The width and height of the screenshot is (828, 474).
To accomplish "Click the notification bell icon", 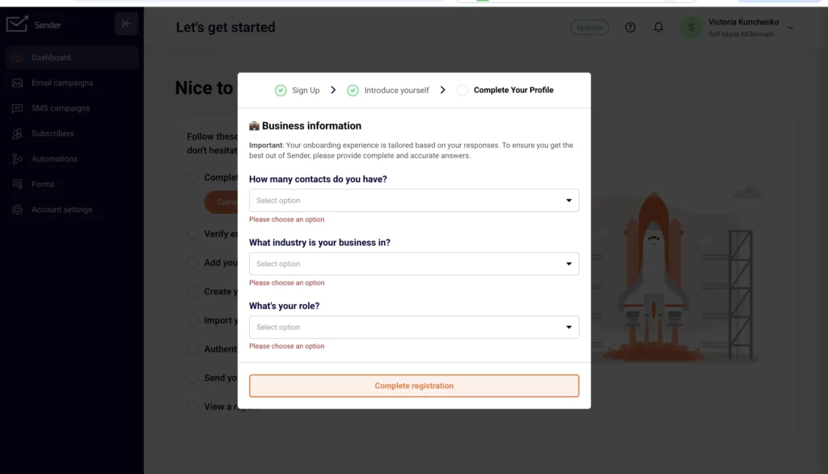I will coord(658,27).
